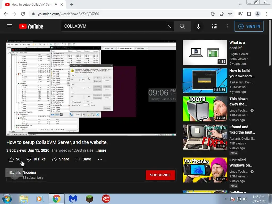
Task: Click the install app icon in address bar
Action: tap(213, 14)
